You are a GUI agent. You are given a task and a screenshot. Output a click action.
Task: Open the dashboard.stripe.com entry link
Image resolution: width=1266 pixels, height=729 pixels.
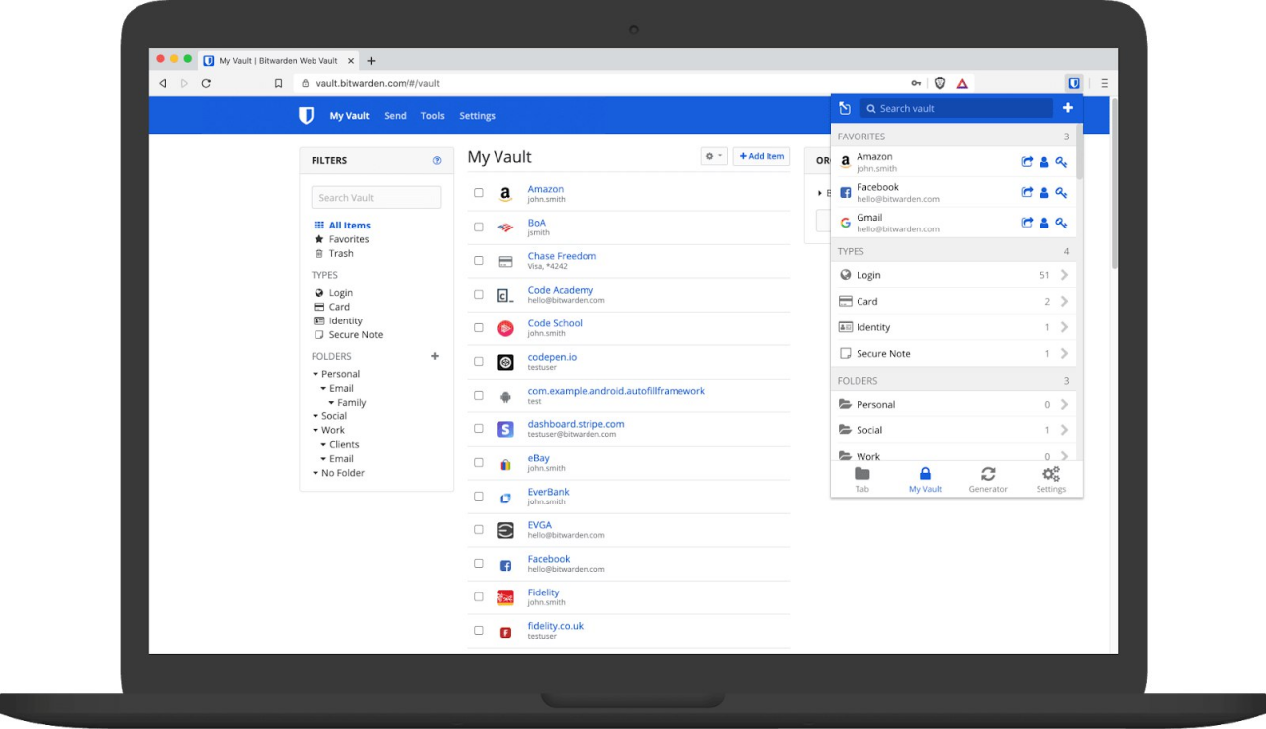pyautogui.click(x=576, y=424)
